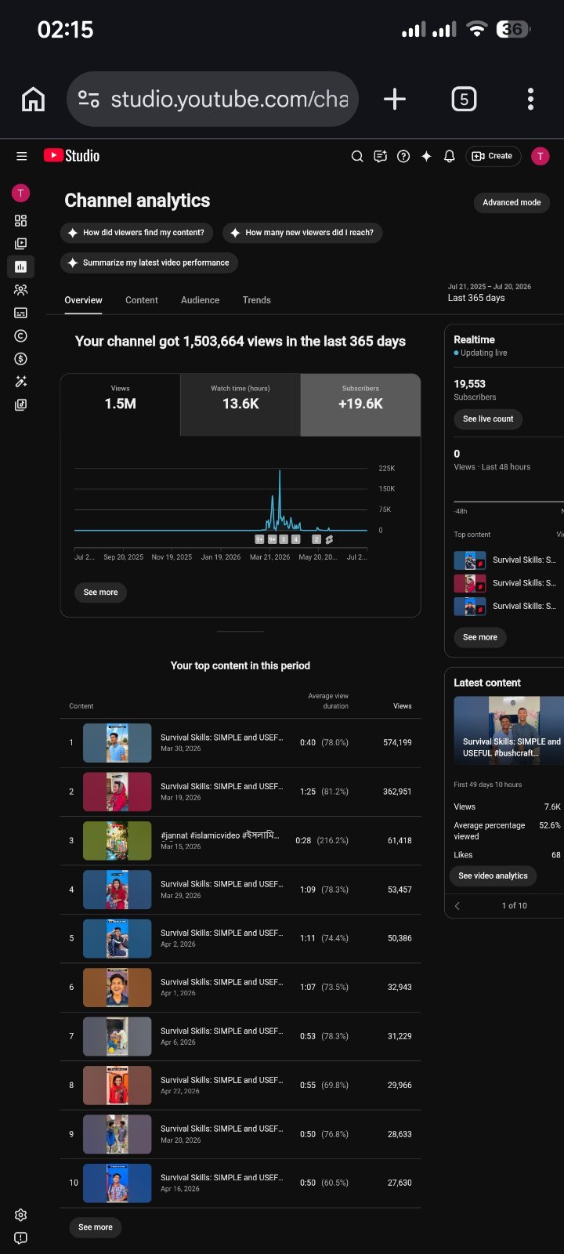Open the browser tab switcher showing 5
Screen dimensions: 564x1254
pos(464,99)
